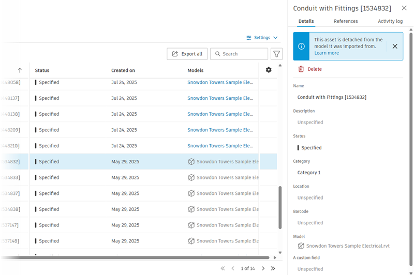The width and height of the screenshot is (414, 275).
Task: Open table column settings gear
Action: (x=268, y=70)
